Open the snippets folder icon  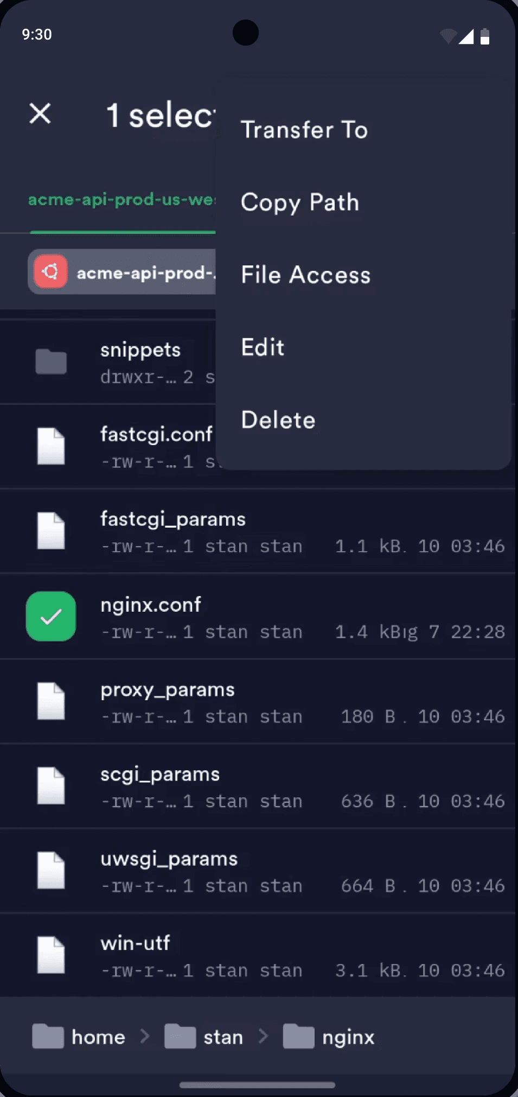tap(51, 362)
